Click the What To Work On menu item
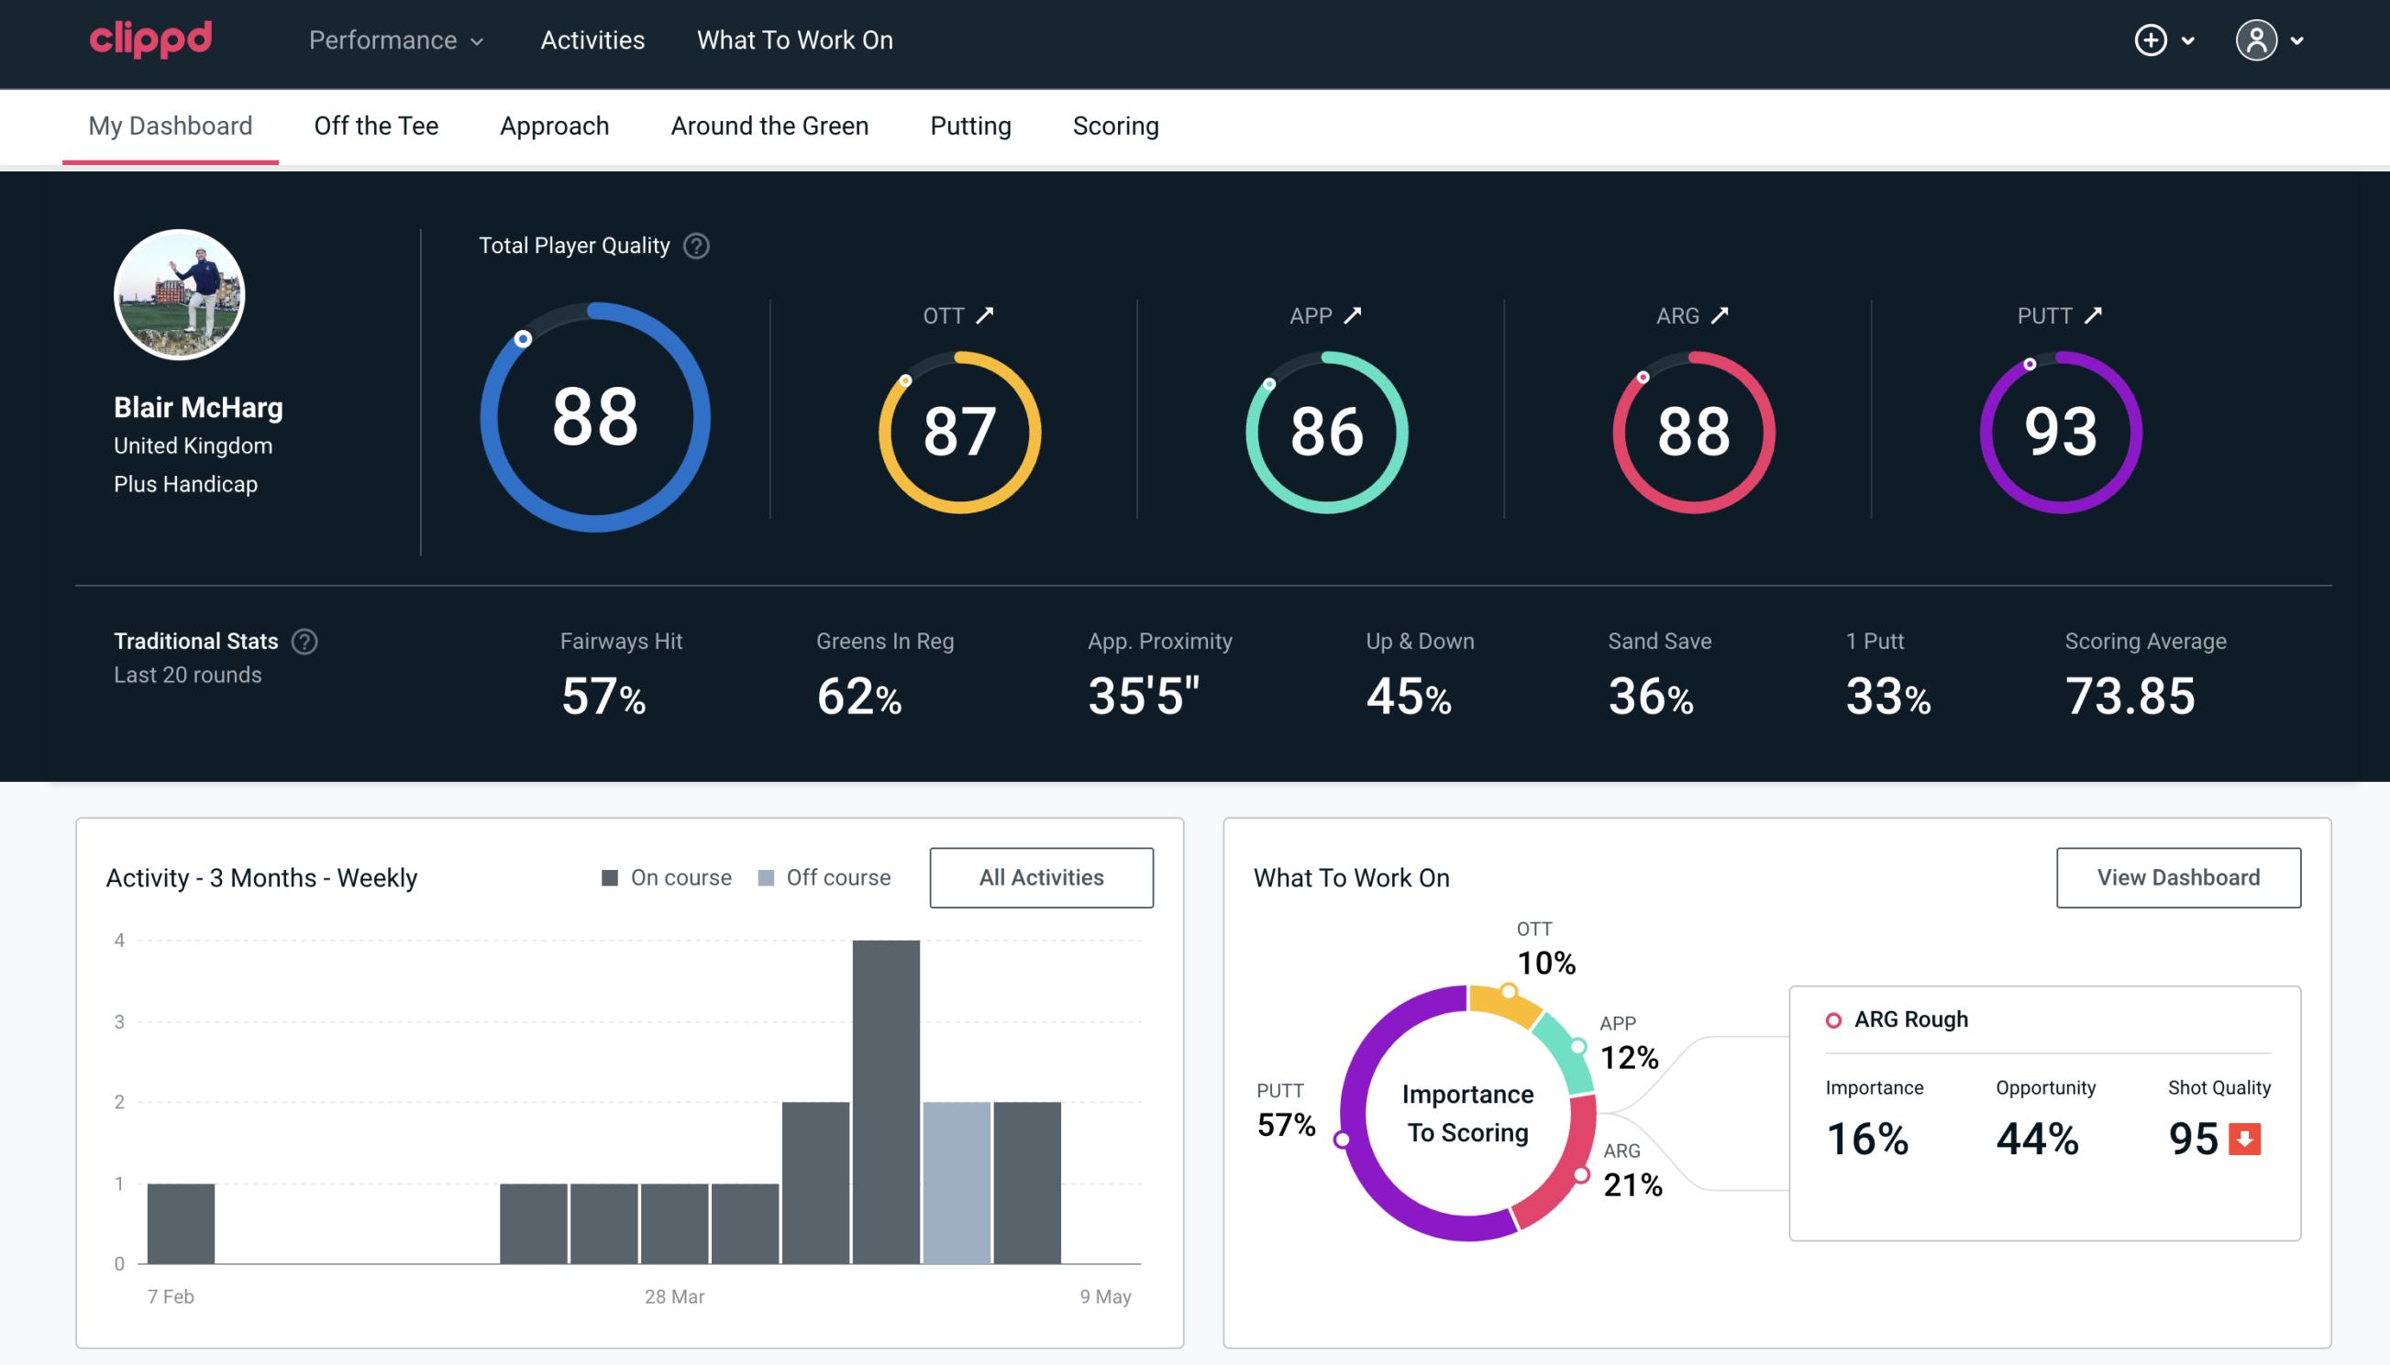Image resolution: width=2390 pixels, height=1365 pixels. (792, 41)
